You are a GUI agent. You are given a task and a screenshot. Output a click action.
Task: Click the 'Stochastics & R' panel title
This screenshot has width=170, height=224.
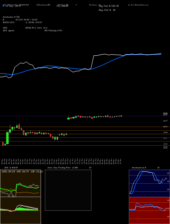(x=139, y=168)
